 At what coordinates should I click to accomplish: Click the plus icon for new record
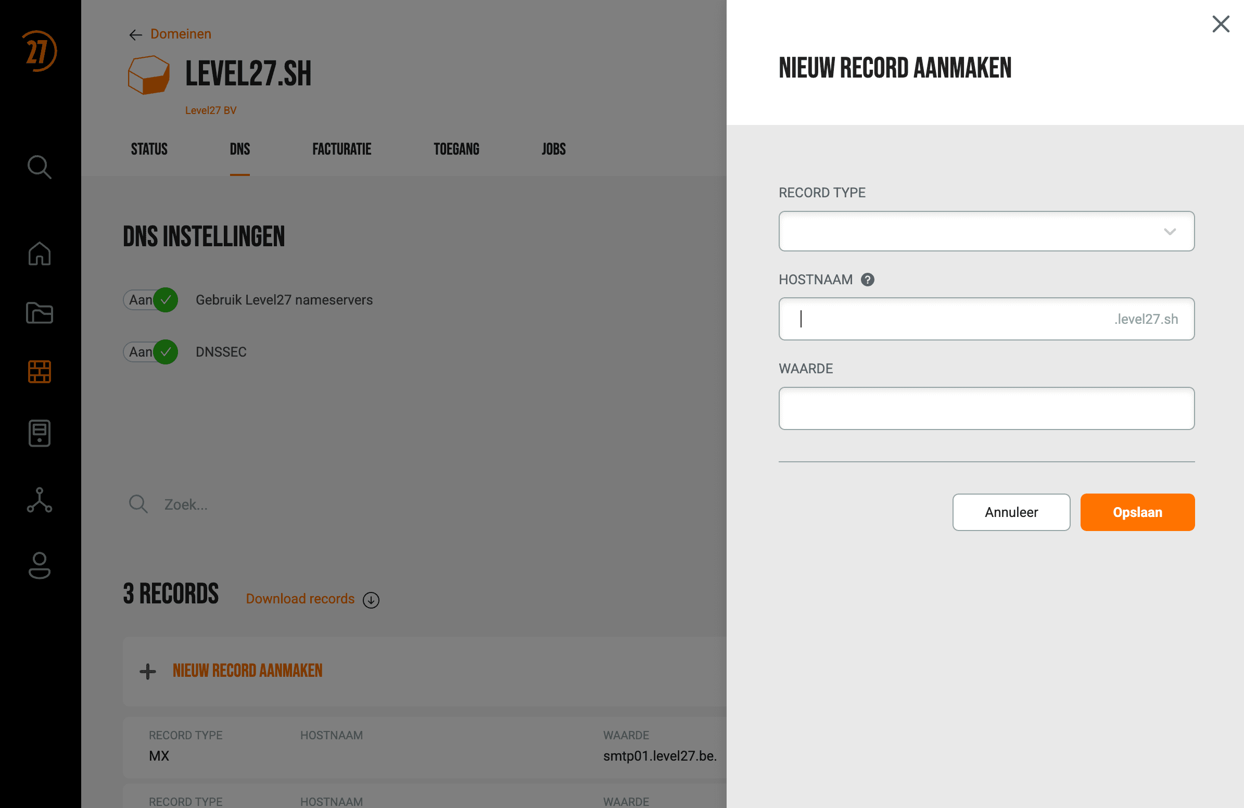tap(148, 671)
